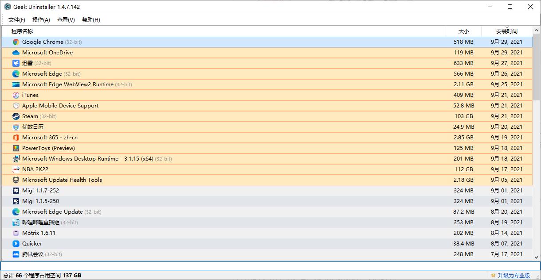Open the 操作(A) menu

click(41, 20)
